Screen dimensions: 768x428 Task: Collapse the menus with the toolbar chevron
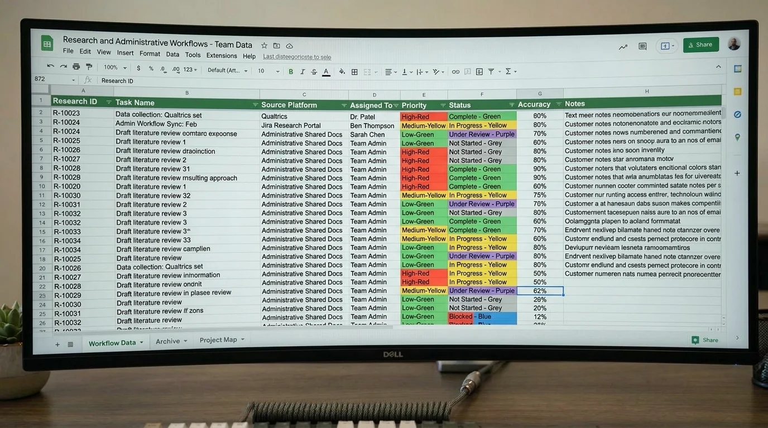[718, 66]
